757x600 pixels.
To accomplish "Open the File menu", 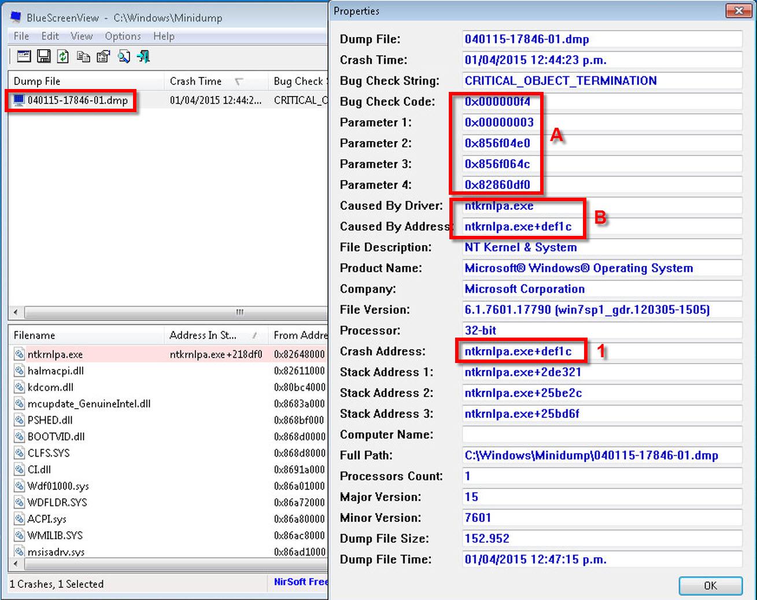I will tap(21, 36).
